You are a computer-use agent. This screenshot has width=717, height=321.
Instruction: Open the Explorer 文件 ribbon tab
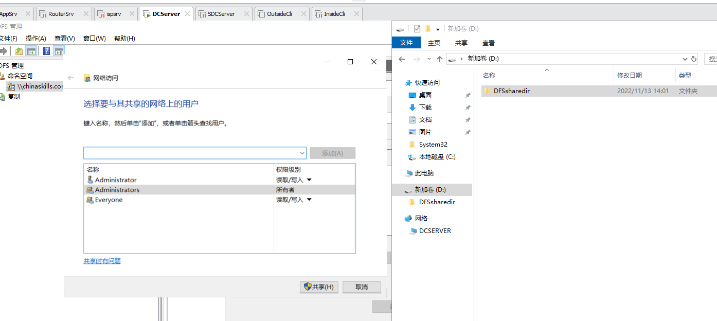point(406,43)
